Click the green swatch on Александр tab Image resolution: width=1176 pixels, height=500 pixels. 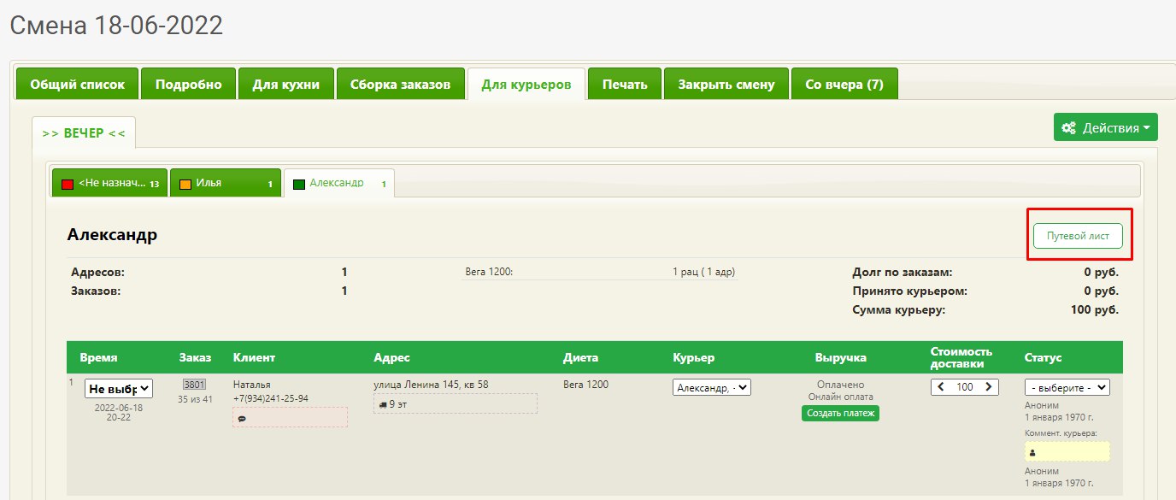pyautogui.click(x=299, y=184)
